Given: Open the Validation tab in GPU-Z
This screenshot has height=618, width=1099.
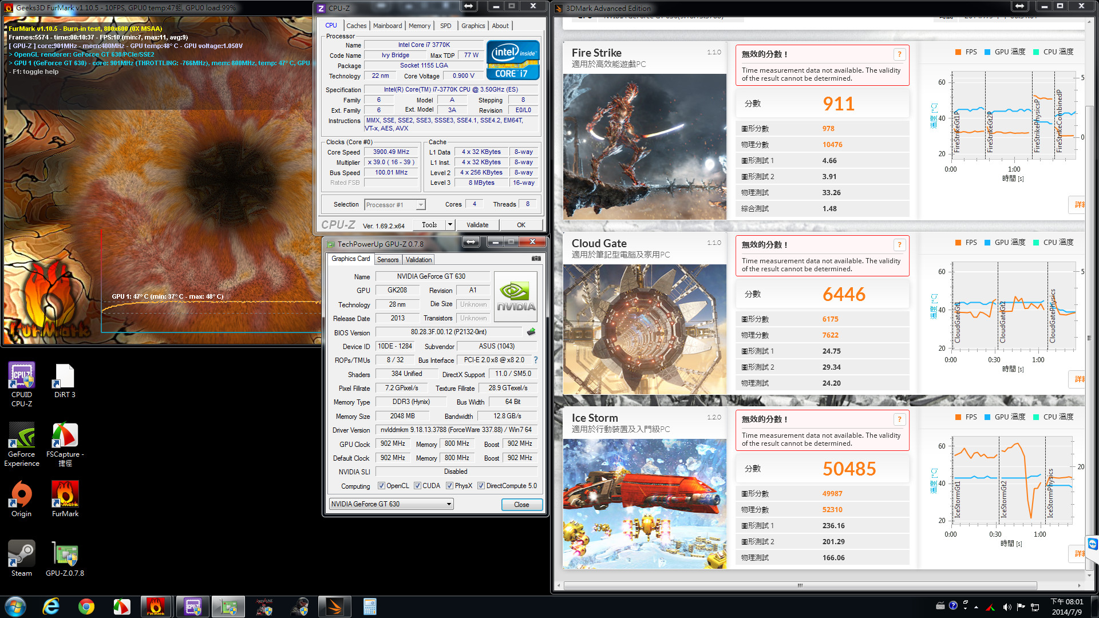Looking at the screenshot, I should click(418, 260).
